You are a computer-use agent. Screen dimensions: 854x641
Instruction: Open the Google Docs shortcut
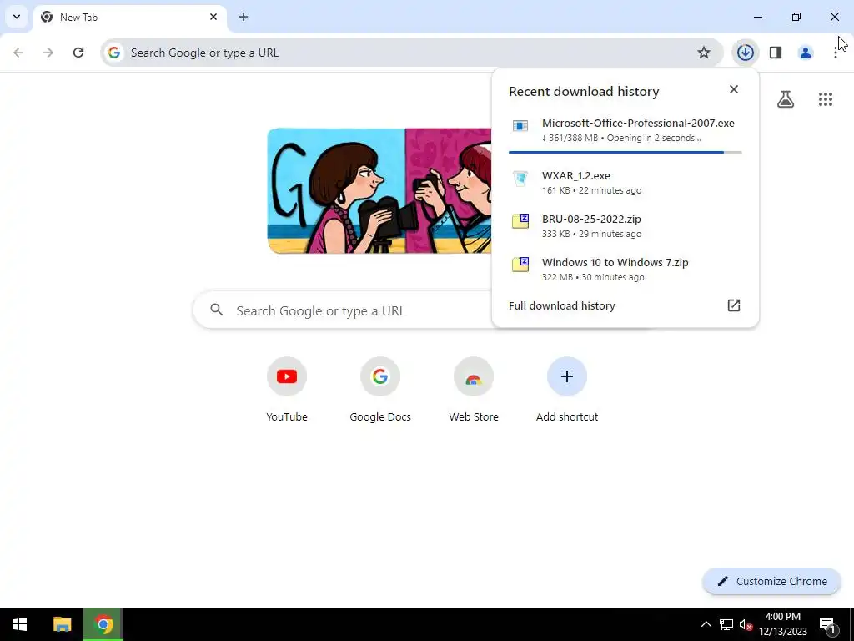click(380, 391)
